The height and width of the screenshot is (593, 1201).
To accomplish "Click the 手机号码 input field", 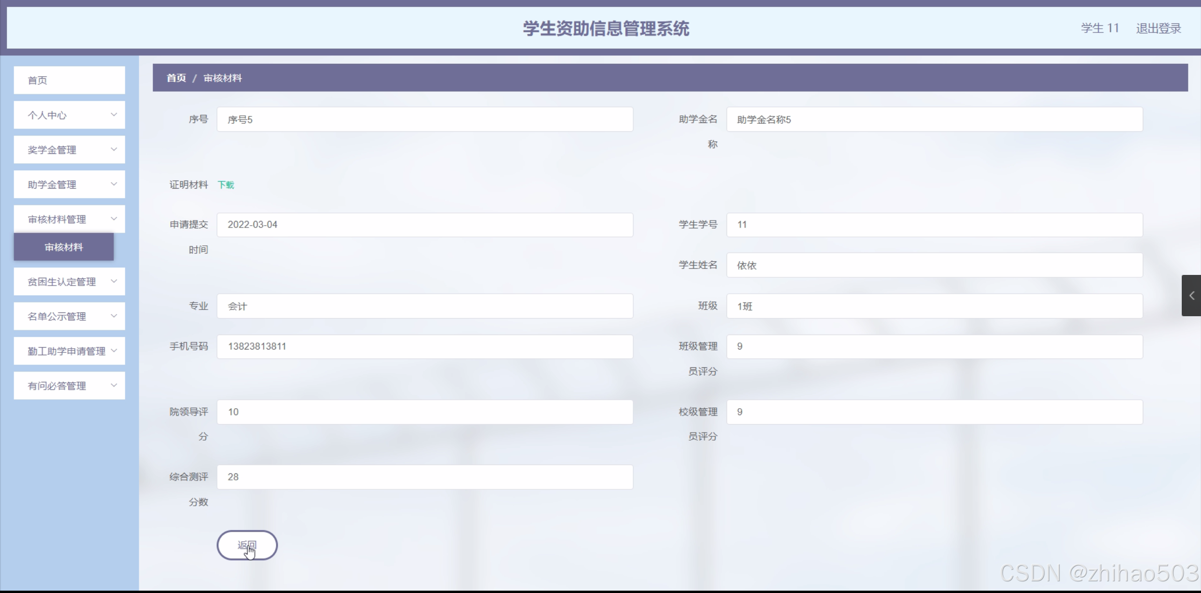I will pos(425,347).
